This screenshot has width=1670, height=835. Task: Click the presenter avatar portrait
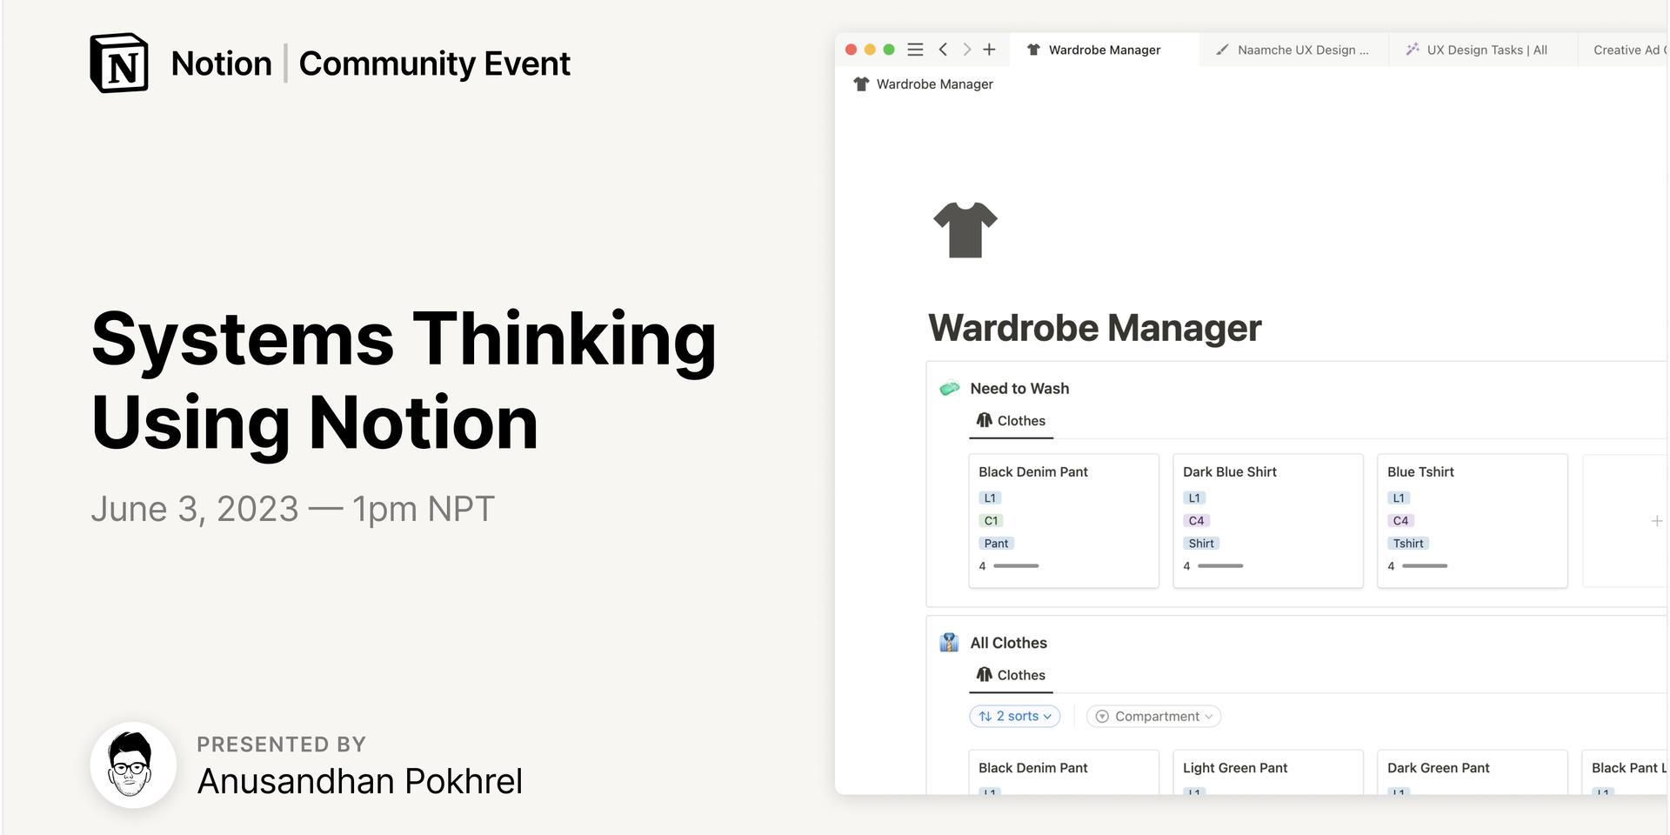point(133,765)
